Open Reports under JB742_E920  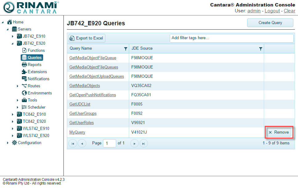(x=34, y=64)
